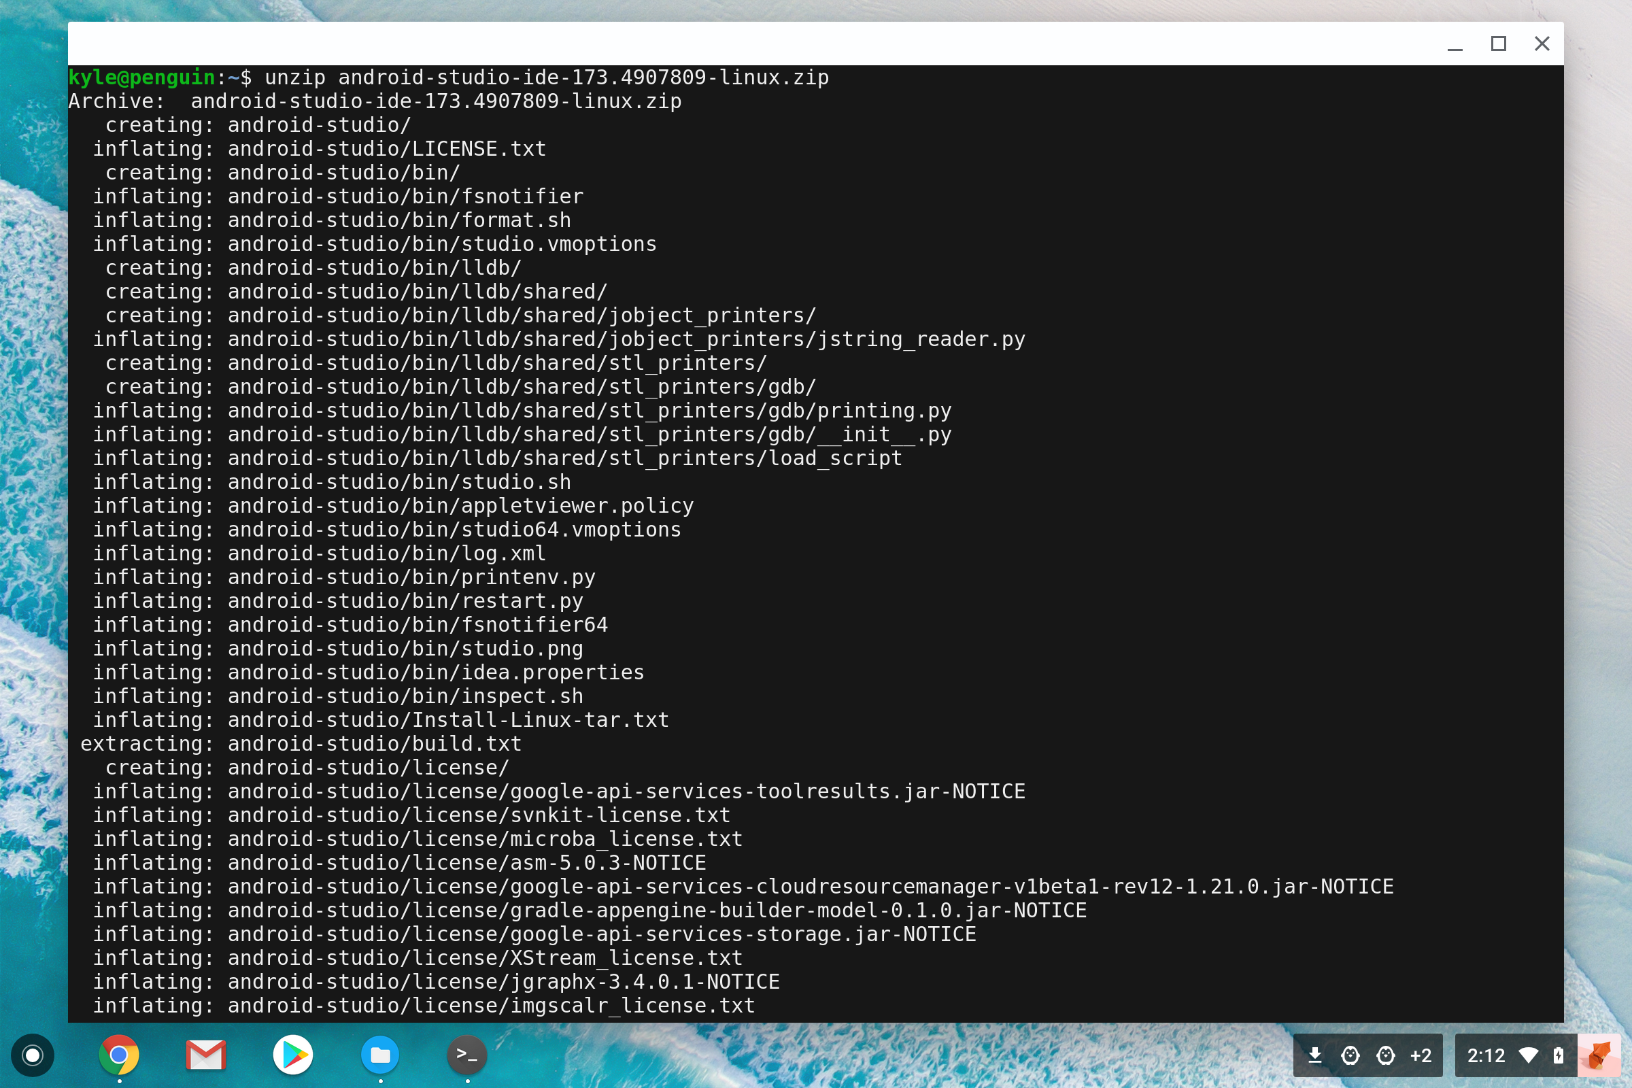
Task: Click the unzip android-studio-ide command text
Action: tap(547, 77)
